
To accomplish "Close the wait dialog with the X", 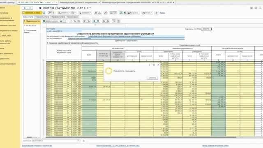I will pyautogui.click(x=158, y=65).
